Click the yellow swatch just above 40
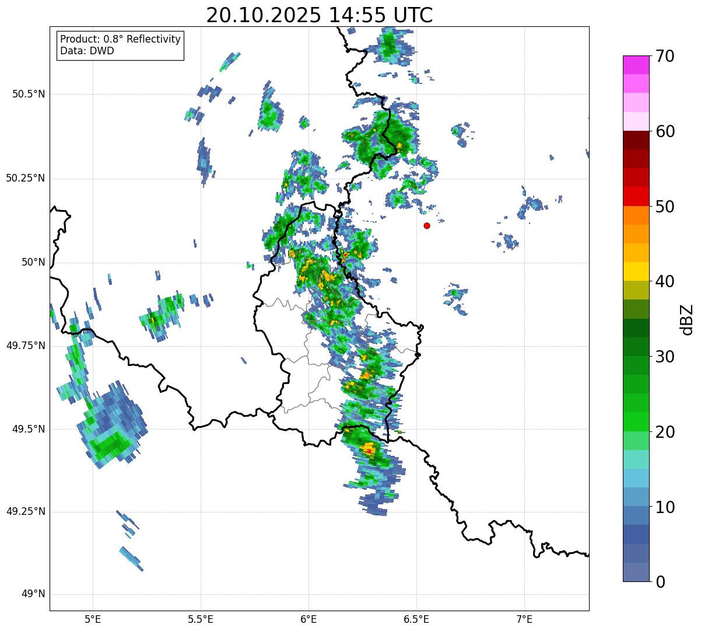 coord(636,271)
